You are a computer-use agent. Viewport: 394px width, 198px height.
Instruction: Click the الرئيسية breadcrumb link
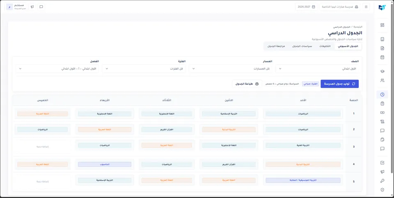pyautogui.click(x=358, y=27)
